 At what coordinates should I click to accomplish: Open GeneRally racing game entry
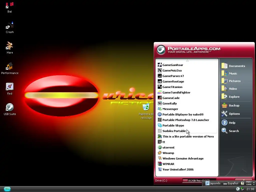(x=187, y=103)
